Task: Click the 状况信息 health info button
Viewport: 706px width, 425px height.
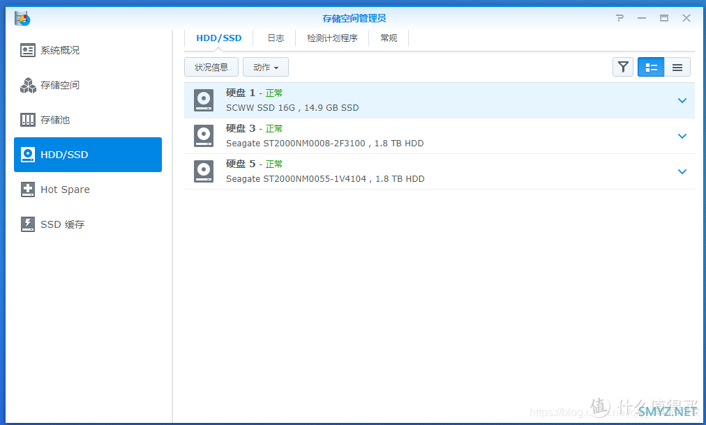Action: point(211,67)
